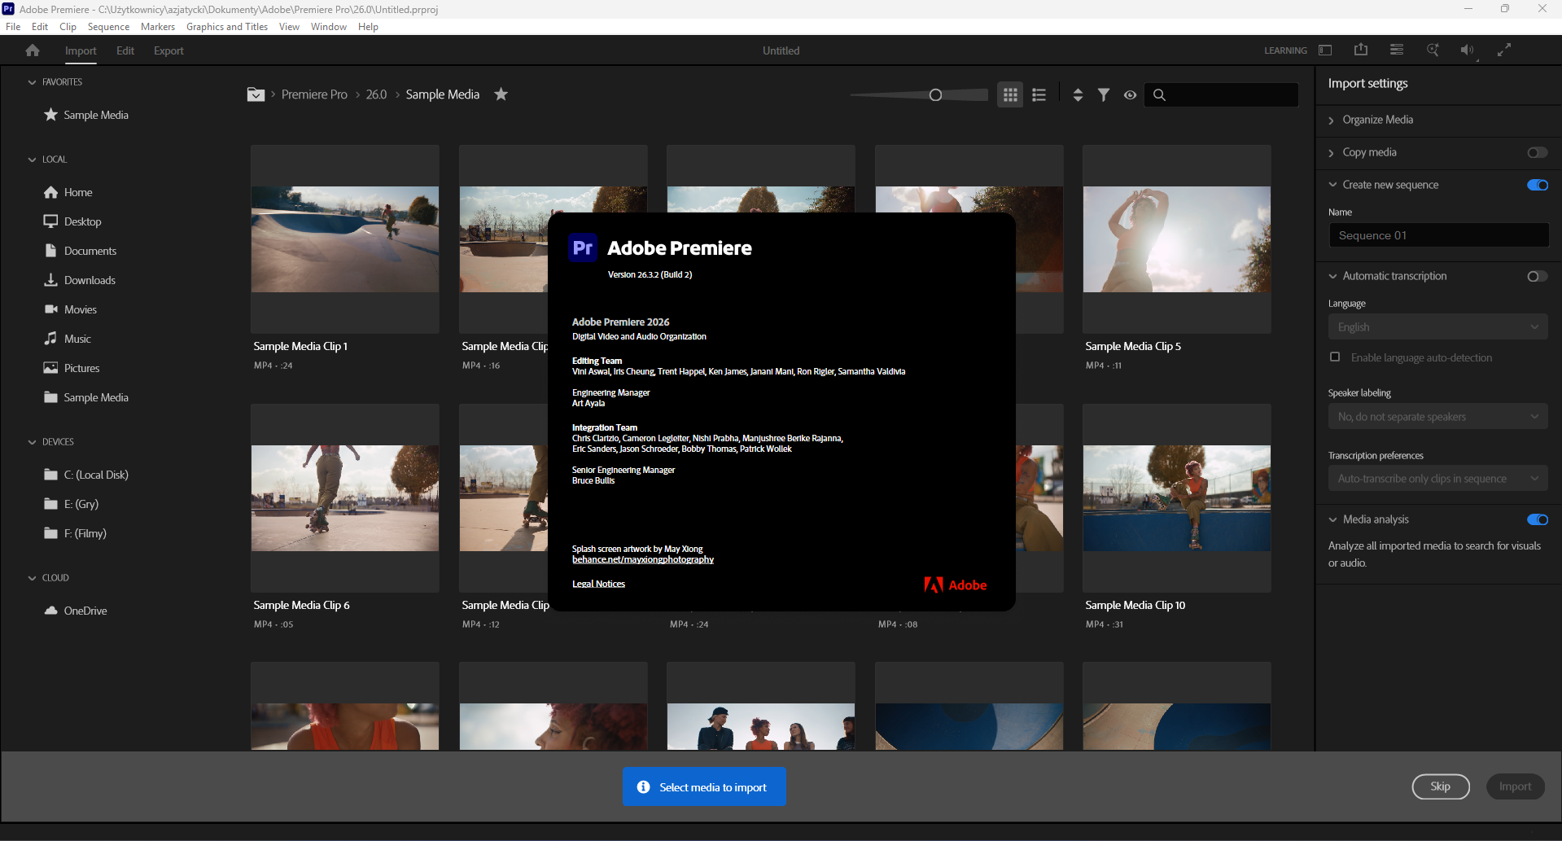Open OneDrive cloud location

click(x=76, y=611)
